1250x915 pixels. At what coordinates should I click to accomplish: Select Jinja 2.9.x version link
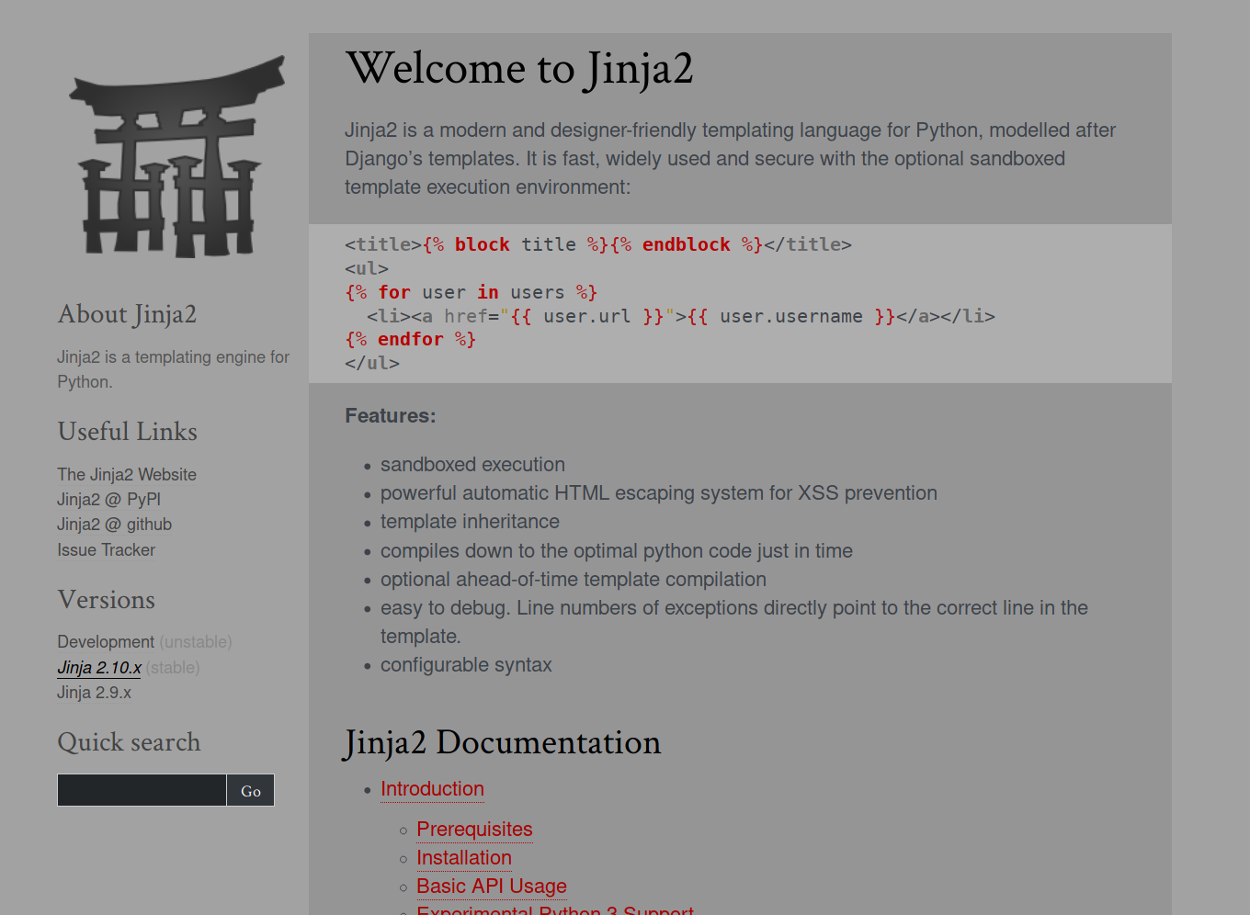[94, 693]
